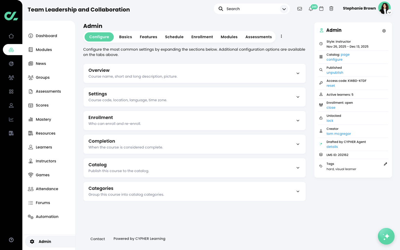Click Stephanie Brown's profile avatar

(384, 8)
